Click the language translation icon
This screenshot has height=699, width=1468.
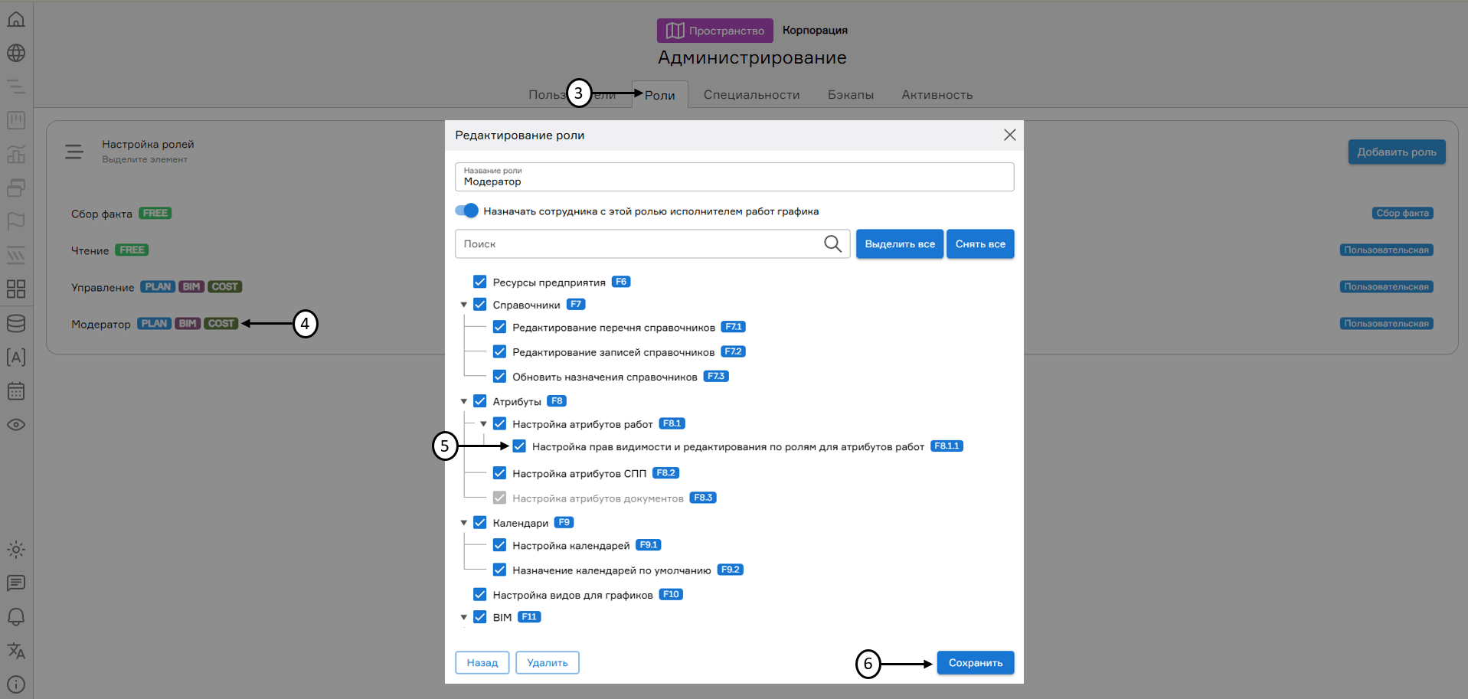(16, 651)
